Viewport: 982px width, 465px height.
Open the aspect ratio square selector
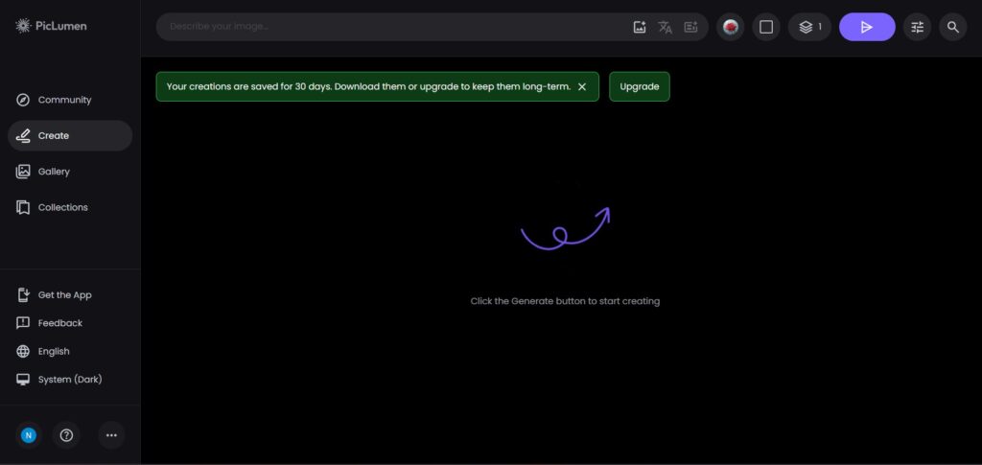[x=766, y=27]
